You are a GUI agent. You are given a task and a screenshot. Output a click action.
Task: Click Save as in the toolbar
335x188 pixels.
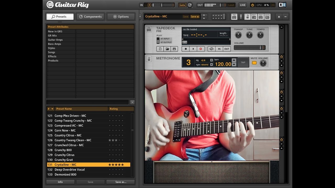click(x=195, y=16)
